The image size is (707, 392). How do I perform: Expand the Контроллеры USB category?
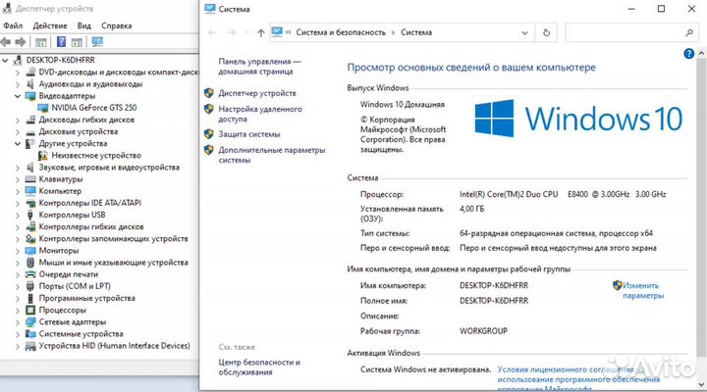point(18,216)
